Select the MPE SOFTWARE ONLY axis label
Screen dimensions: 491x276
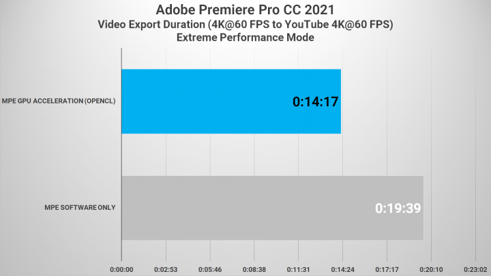coord(80,207)
